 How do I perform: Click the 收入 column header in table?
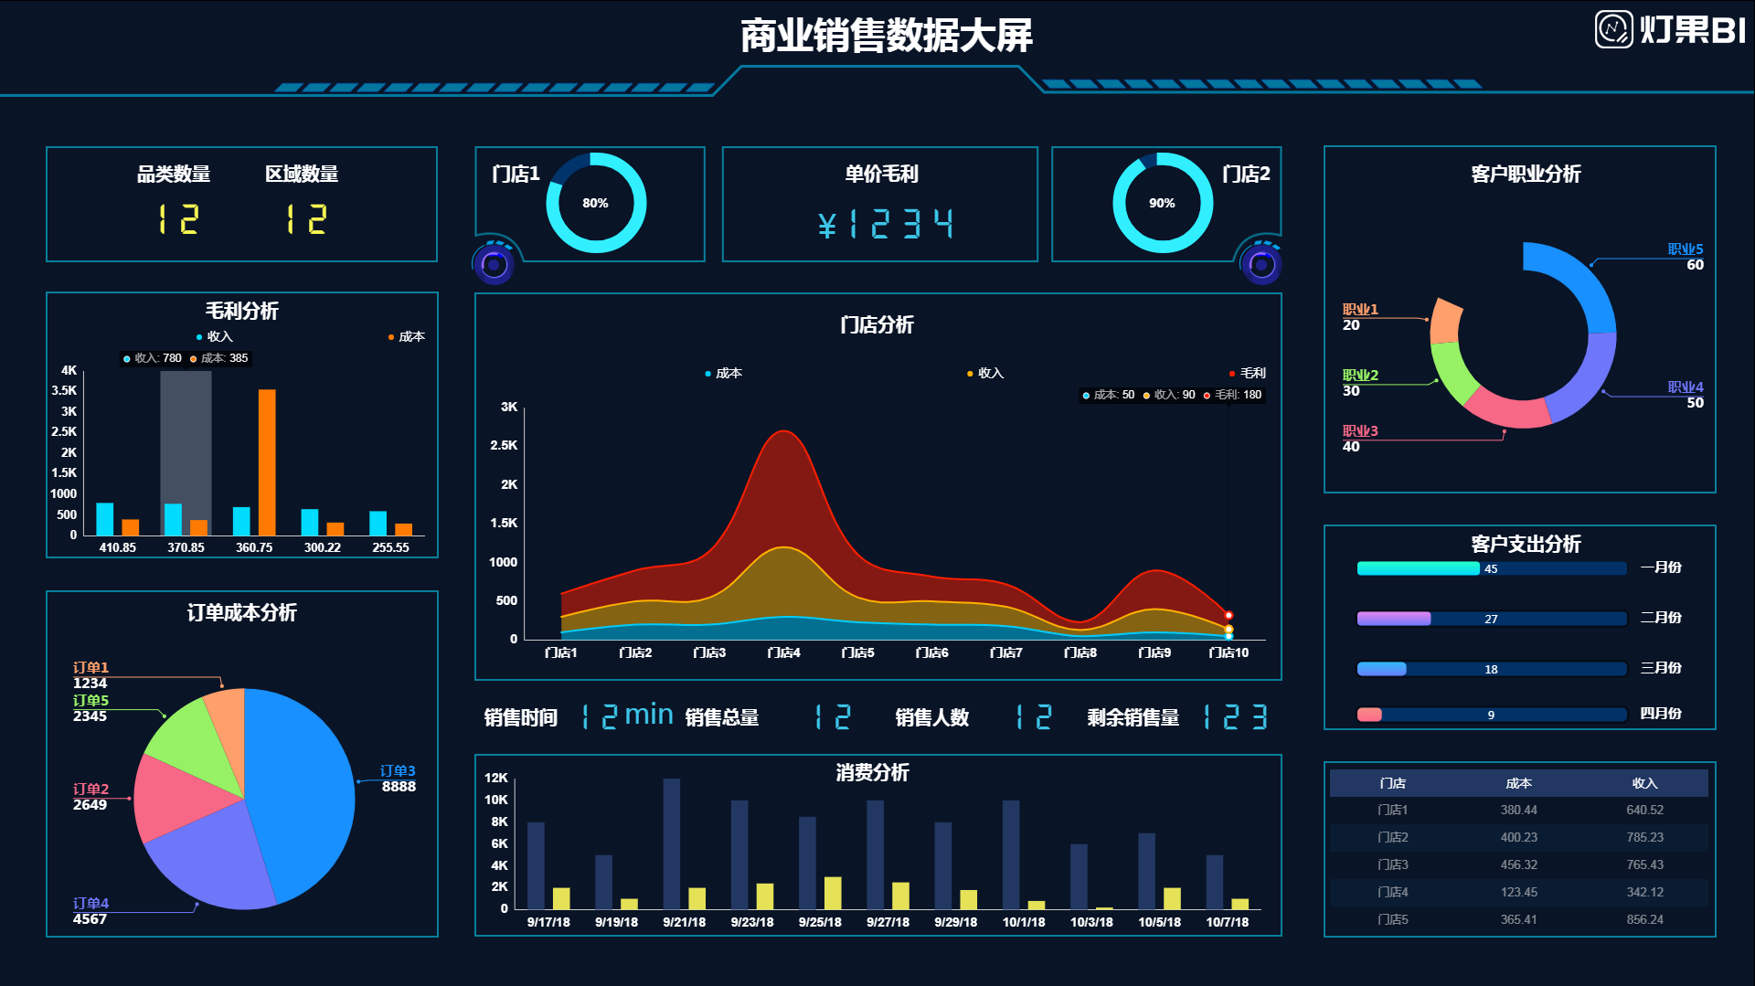[x=1645, y=783]
